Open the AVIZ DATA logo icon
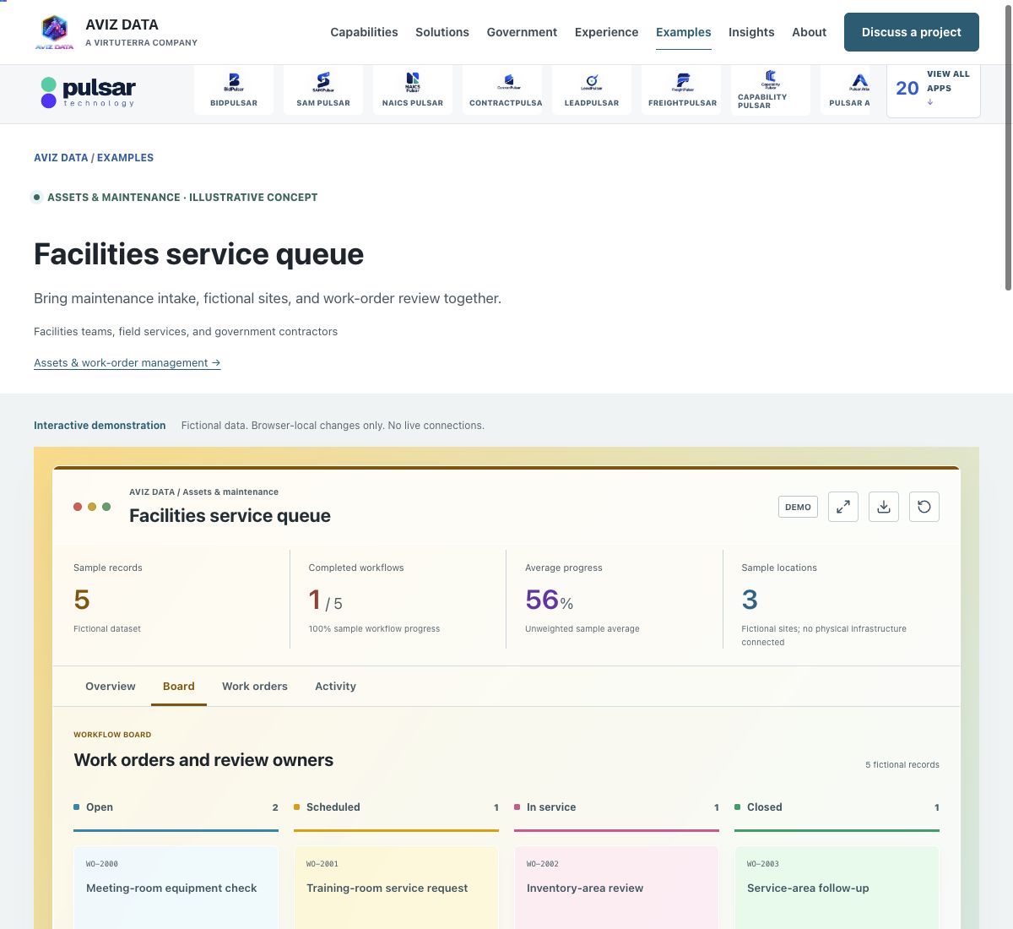1013x929 pixels. click(x=54, y=32)
